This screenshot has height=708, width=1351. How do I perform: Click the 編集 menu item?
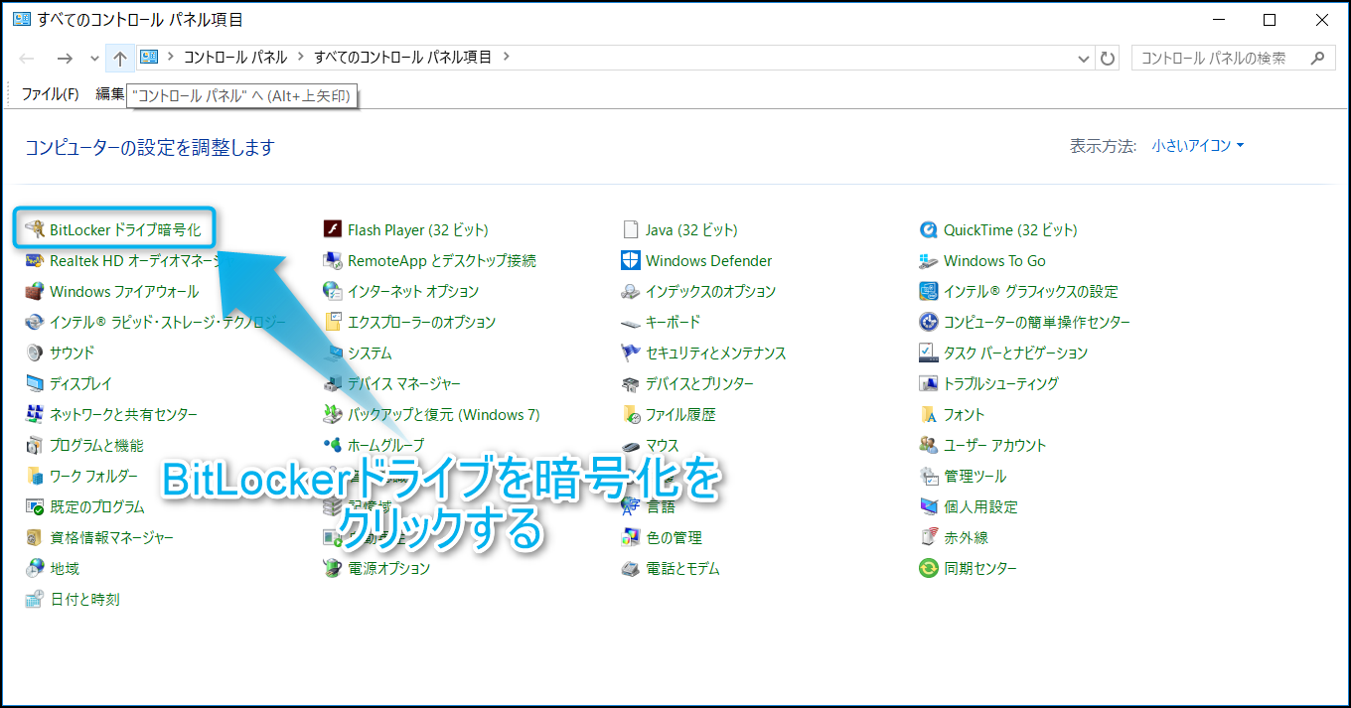[109, 94]
